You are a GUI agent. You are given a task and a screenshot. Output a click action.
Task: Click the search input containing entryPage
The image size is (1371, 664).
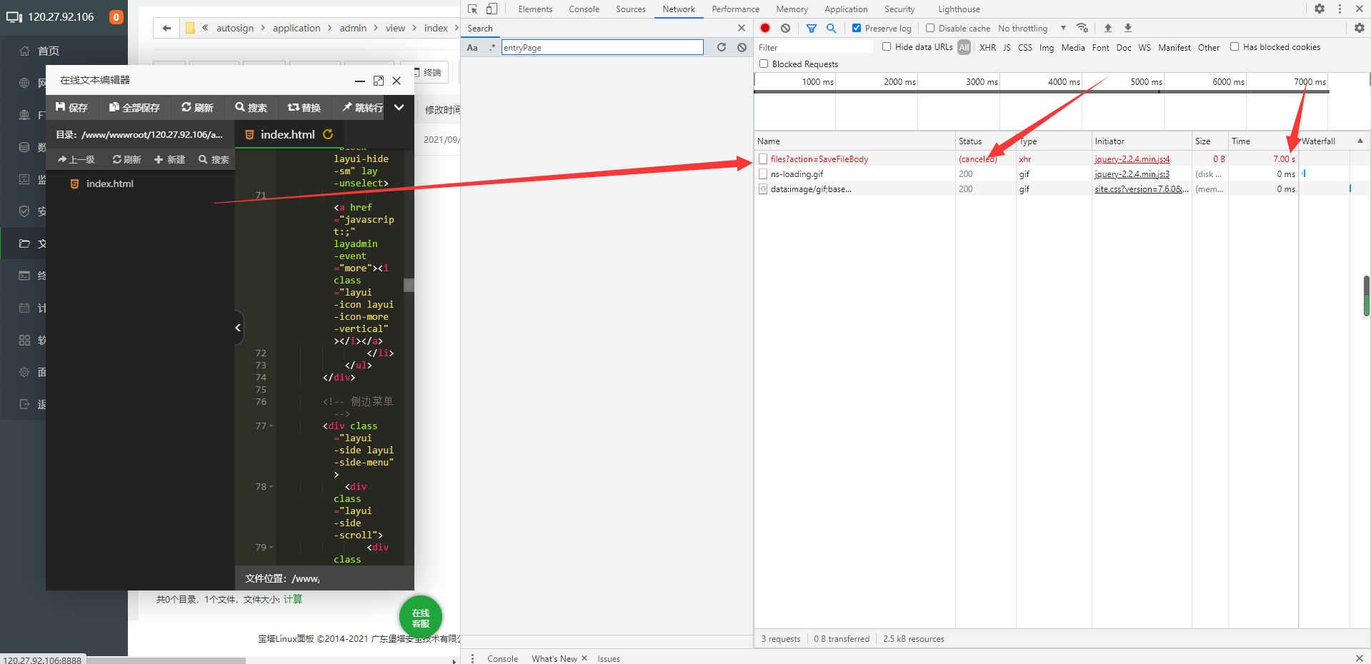click(x=602, y=47)
